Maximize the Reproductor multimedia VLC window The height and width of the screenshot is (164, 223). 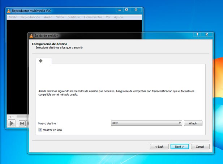pyautogui.click(x=126, y=10)
